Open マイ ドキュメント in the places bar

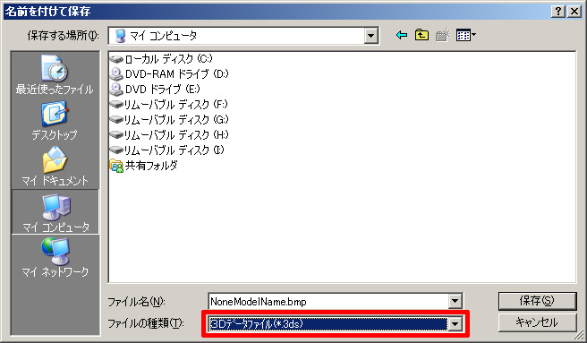pos(55,166)
